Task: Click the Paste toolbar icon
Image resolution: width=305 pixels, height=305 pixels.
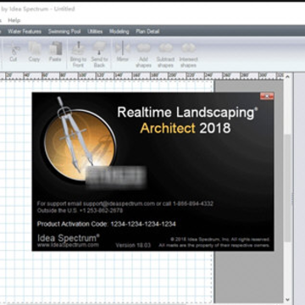Action: [55, 52]
